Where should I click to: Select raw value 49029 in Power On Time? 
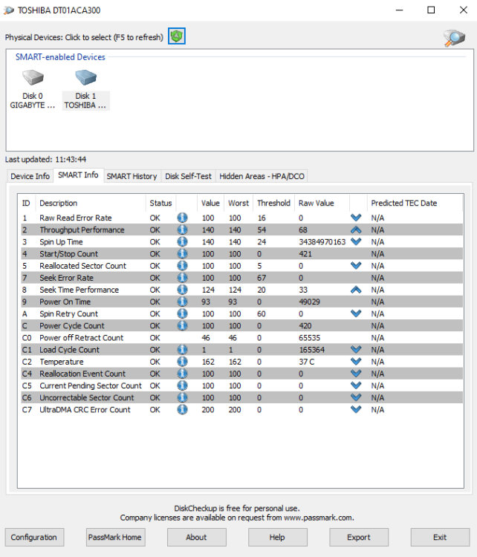(309, 302)
